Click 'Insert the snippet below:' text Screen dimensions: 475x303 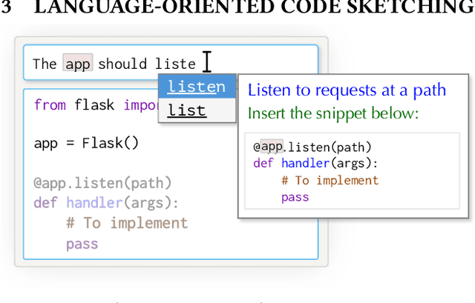coord(333,113)
